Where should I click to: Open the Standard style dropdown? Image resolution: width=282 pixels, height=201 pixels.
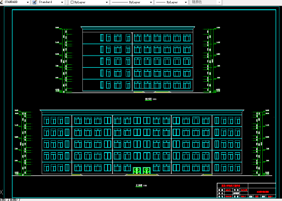[x=51, y=2]
